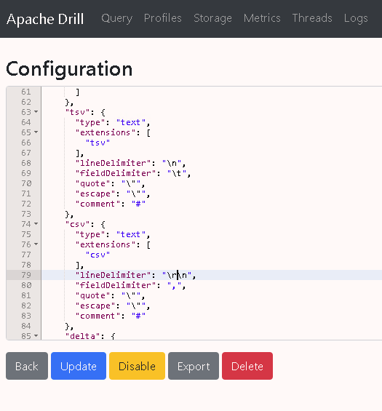Image resolution: width=382 pixels, height=411 pixels.
Task: Save config with Update button
Action: [79, 366]
